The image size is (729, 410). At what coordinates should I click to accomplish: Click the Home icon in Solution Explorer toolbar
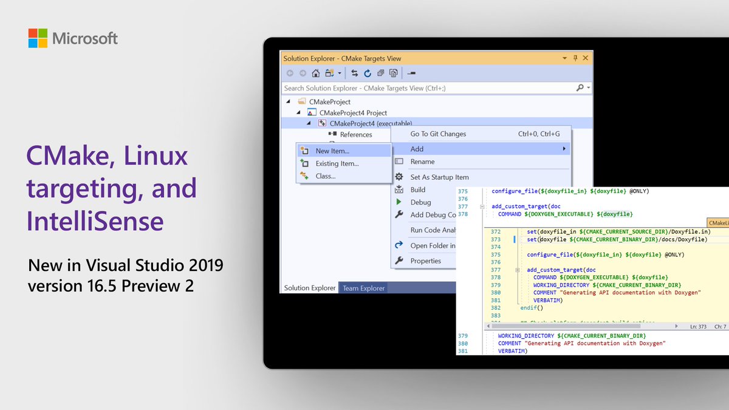(x=316, y=72)
